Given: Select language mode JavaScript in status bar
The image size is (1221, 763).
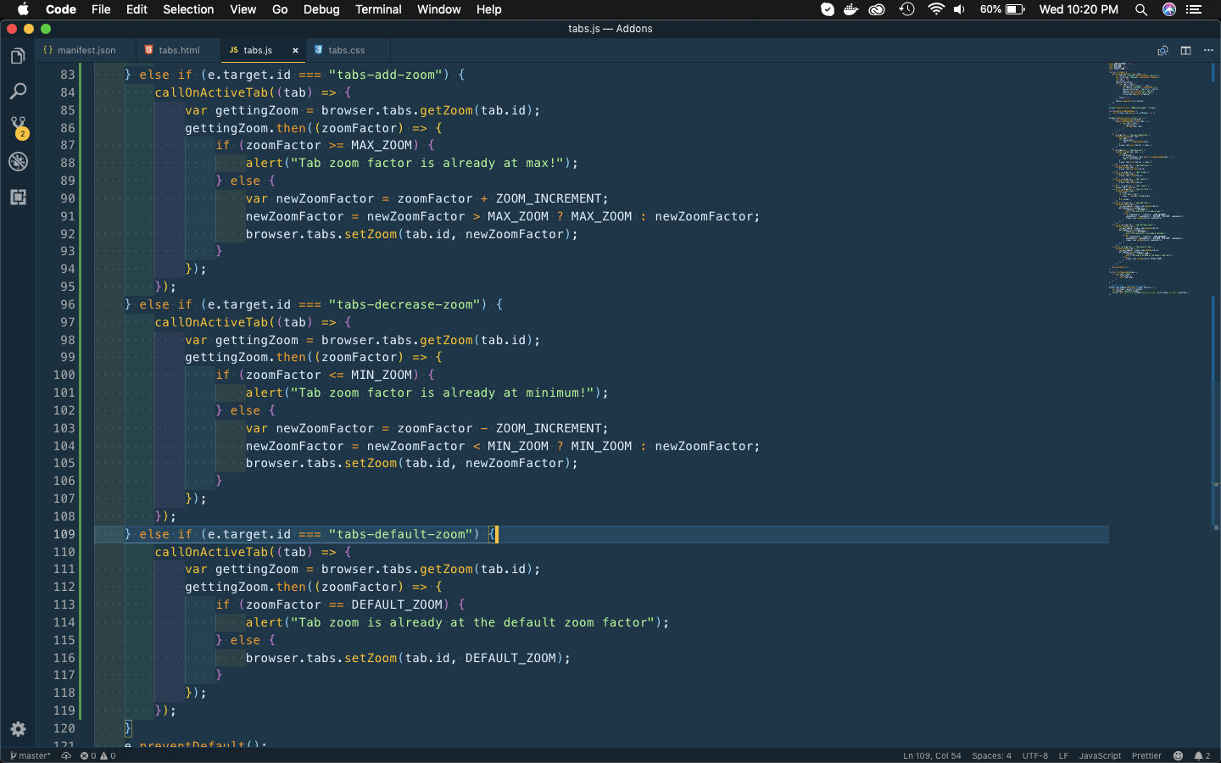Looking at the screenshot, I should (x=1100, y=755).
